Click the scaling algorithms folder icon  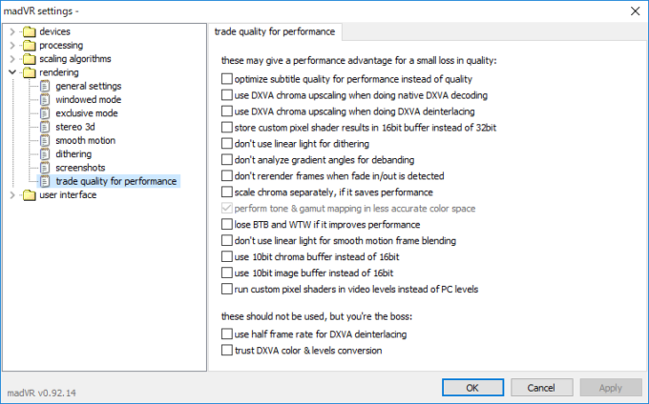30,58
